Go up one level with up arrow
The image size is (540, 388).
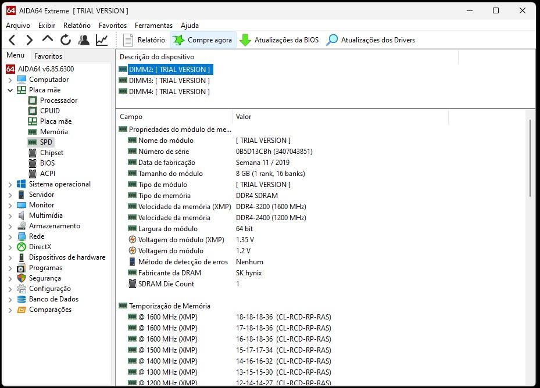[48, 39]
